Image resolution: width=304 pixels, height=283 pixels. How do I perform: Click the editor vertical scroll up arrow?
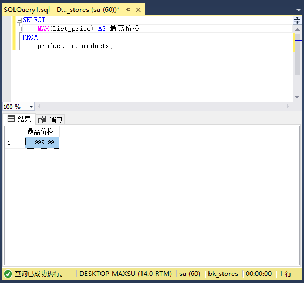pos(297,30)
